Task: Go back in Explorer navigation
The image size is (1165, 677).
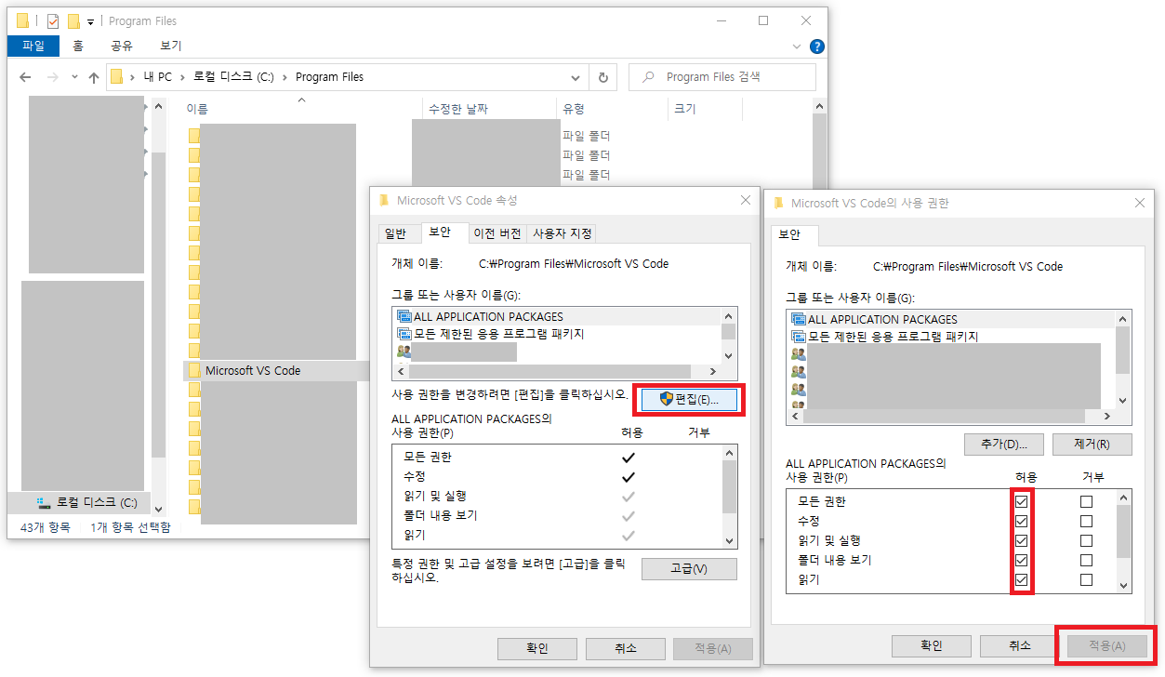Action: (25, 77)
